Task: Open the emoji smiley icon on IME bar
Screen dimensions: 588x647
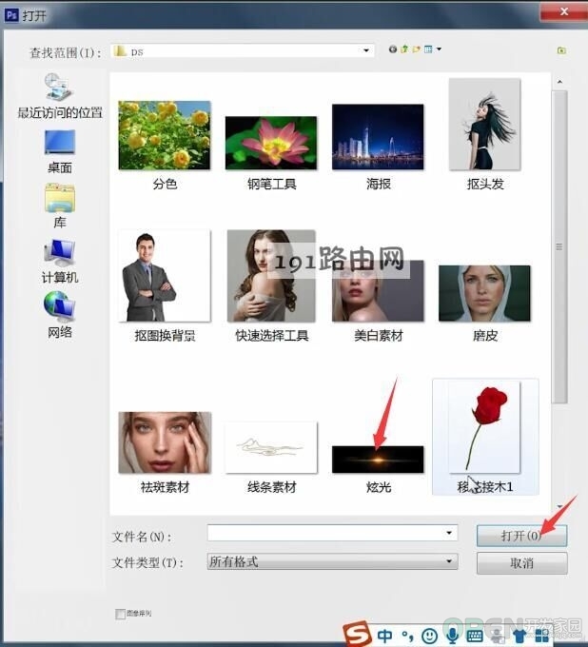Action: point(429,636)
